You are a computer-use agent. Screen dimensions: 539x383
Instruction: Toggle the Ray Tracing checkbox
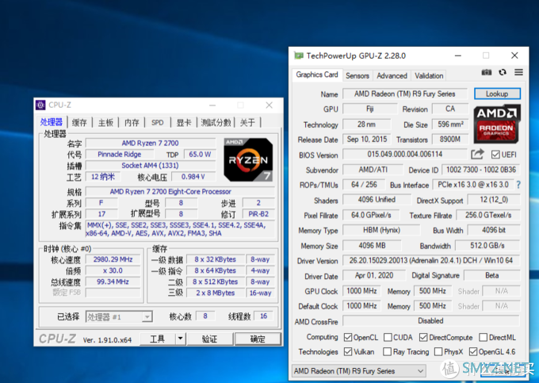coord(387,352)
